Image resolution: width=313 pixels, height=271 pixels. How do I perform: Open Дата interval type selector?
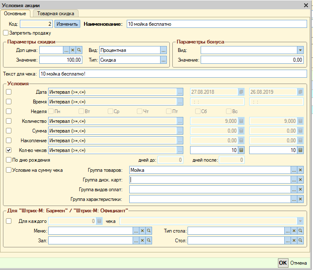click(180, 92)
